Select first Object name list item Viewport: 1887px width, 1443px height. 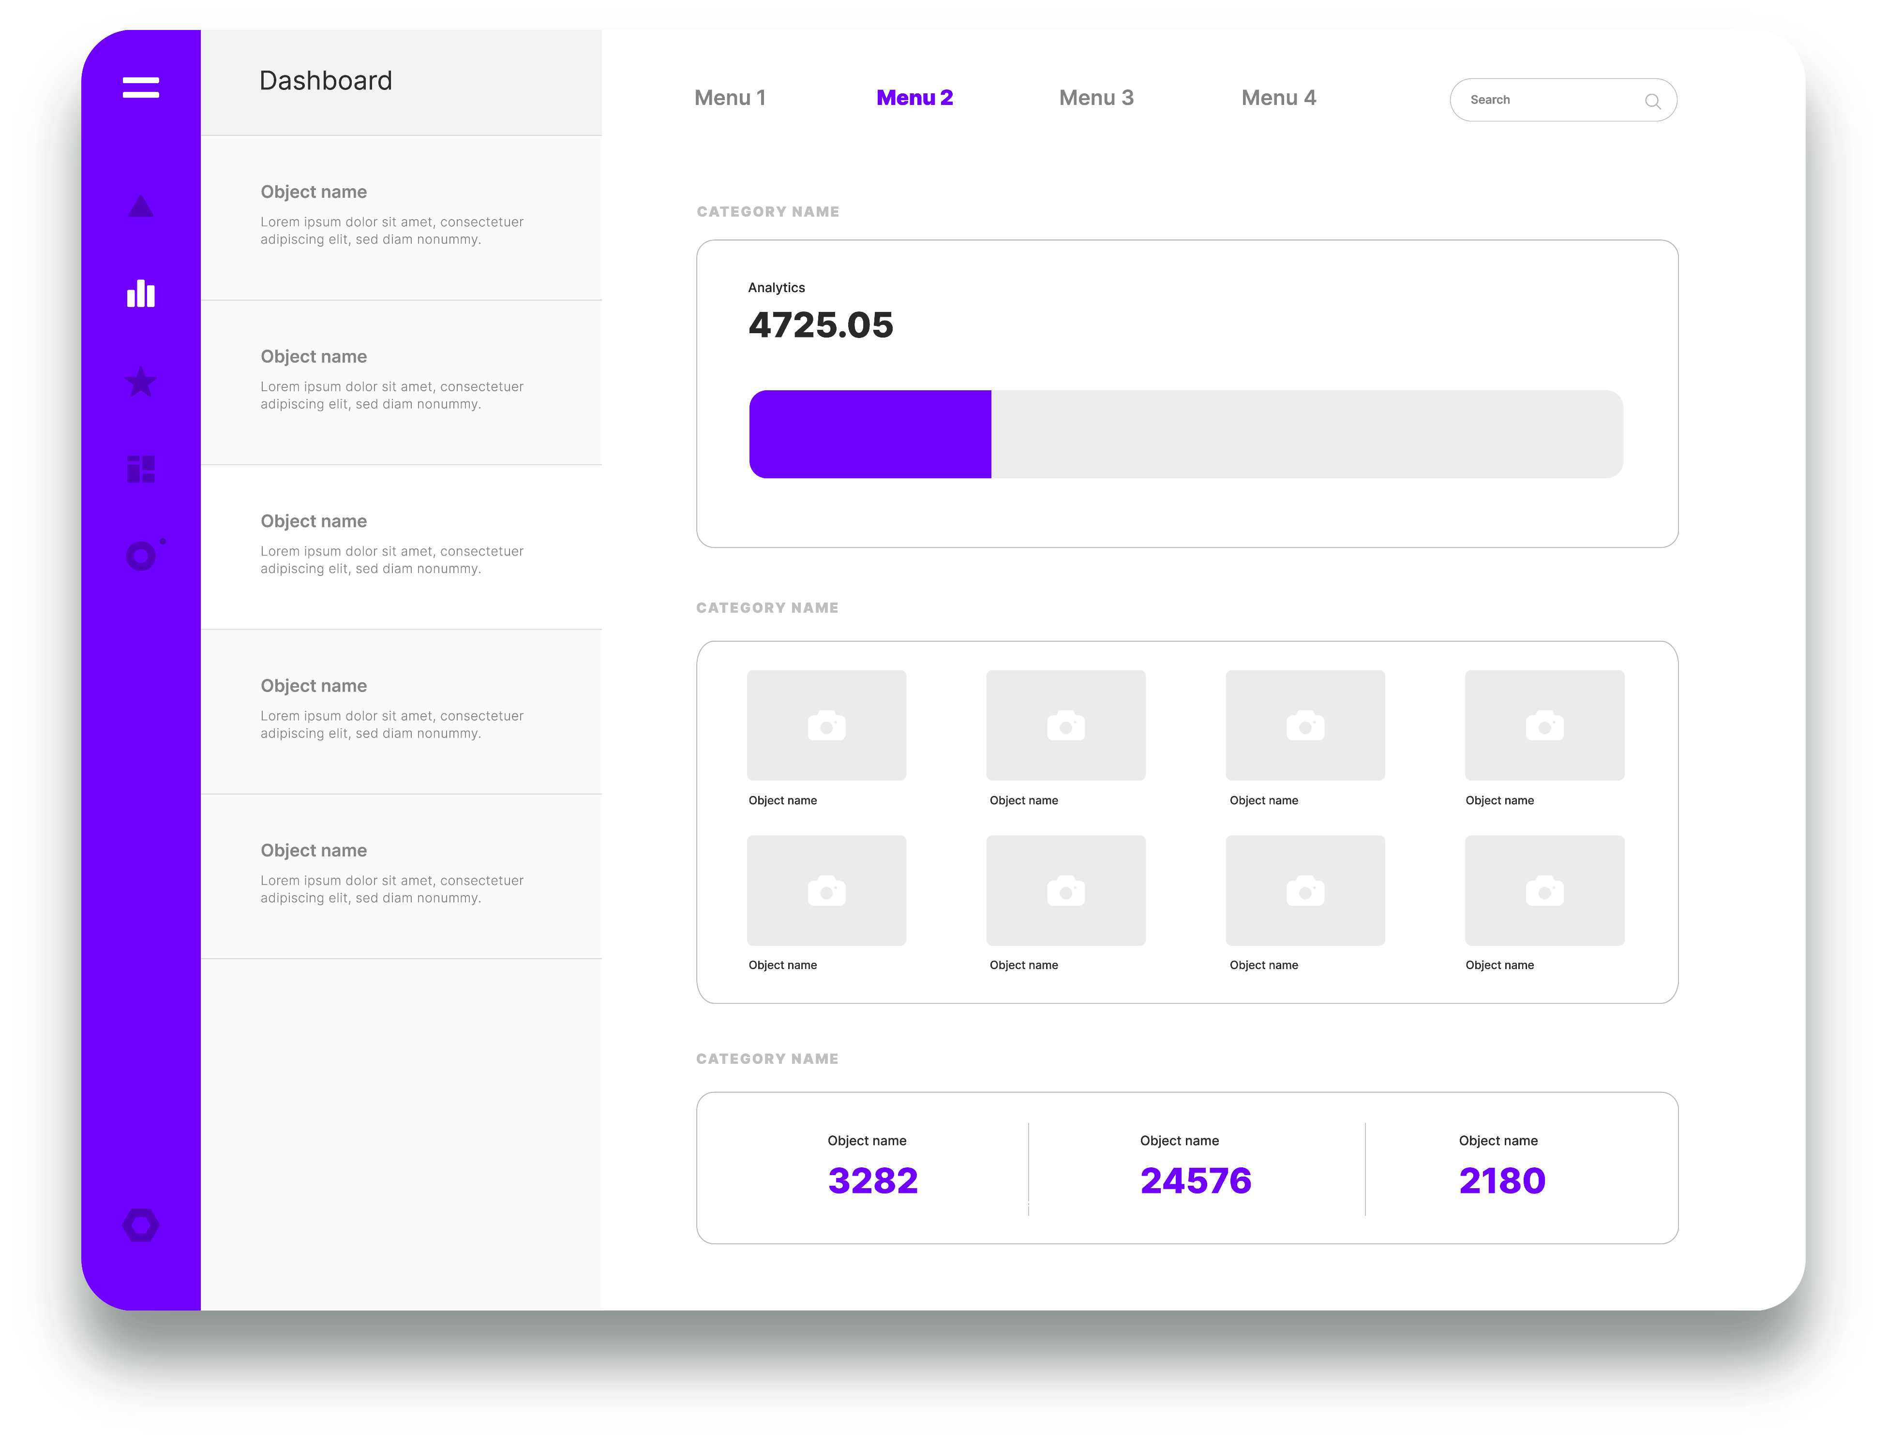coord(401,217)
